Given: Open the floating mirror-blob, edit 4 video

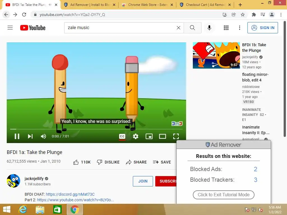Looking at the screenshot, I should 255,77.
